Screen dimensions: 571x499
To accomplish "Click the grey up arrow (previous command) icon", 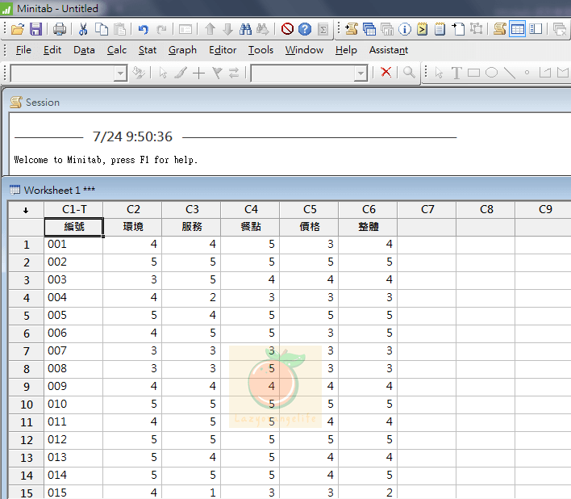I will tap(210, 29).
